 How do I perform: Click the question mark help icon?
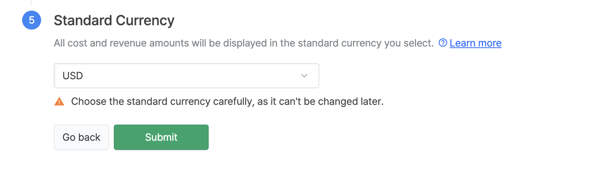(443, 43)
